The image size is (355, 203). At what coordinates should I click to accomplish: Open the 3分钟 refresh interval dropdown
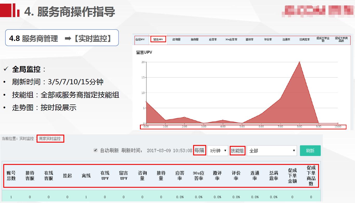coord(218,150)
